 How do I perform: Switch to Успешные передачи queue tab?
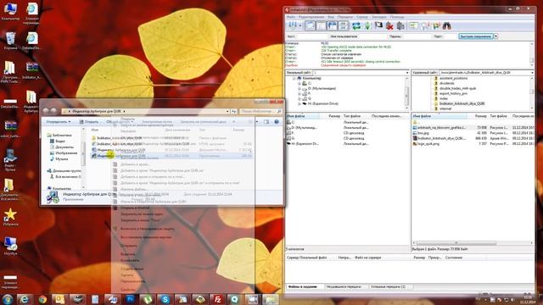point(388,287)
